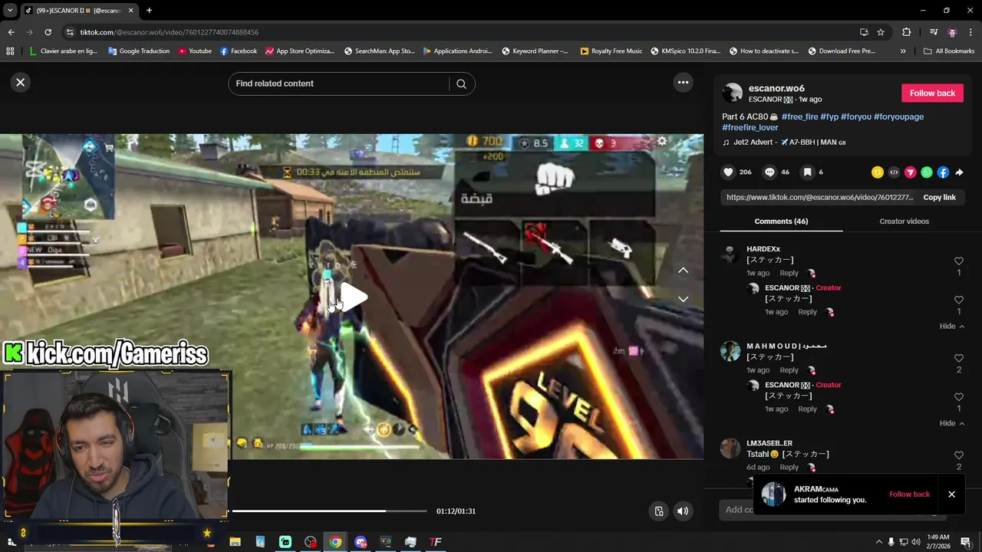The height and width of the screenshot is (552, 982).
Task: Reply to M A H M O U D's comment
Action: 789,370
